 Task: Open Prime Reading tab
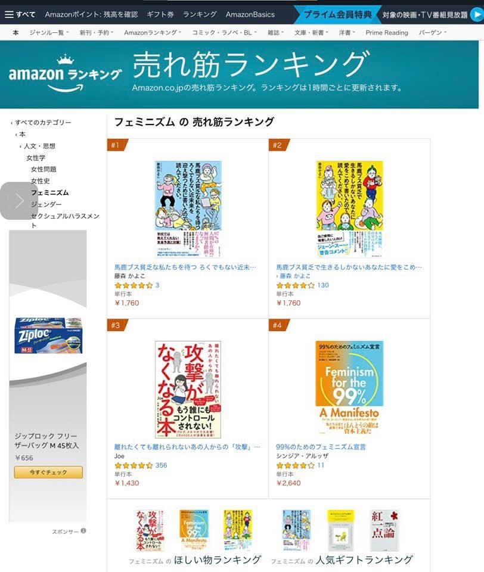tap(386, 33)
